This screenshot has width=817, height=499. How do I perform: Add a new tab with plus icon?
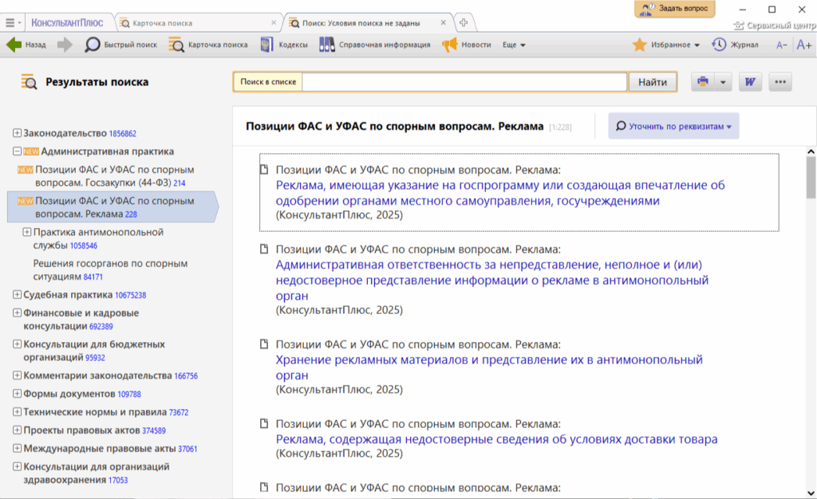tap(464, 22)
